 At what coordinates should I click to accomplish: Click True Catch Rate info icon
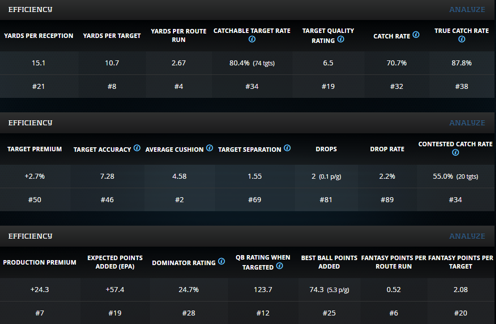click(461, 39)
